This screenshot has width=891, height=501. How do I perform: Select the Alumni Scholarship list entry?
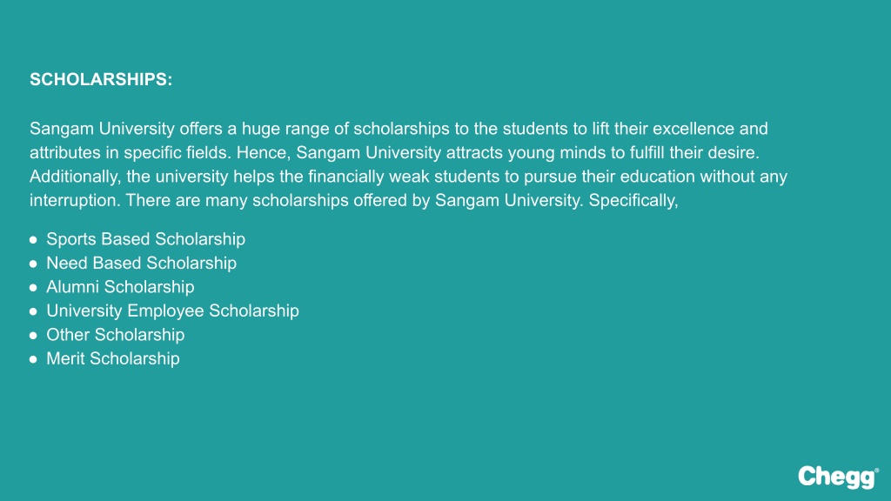click(x=120, y=287)
